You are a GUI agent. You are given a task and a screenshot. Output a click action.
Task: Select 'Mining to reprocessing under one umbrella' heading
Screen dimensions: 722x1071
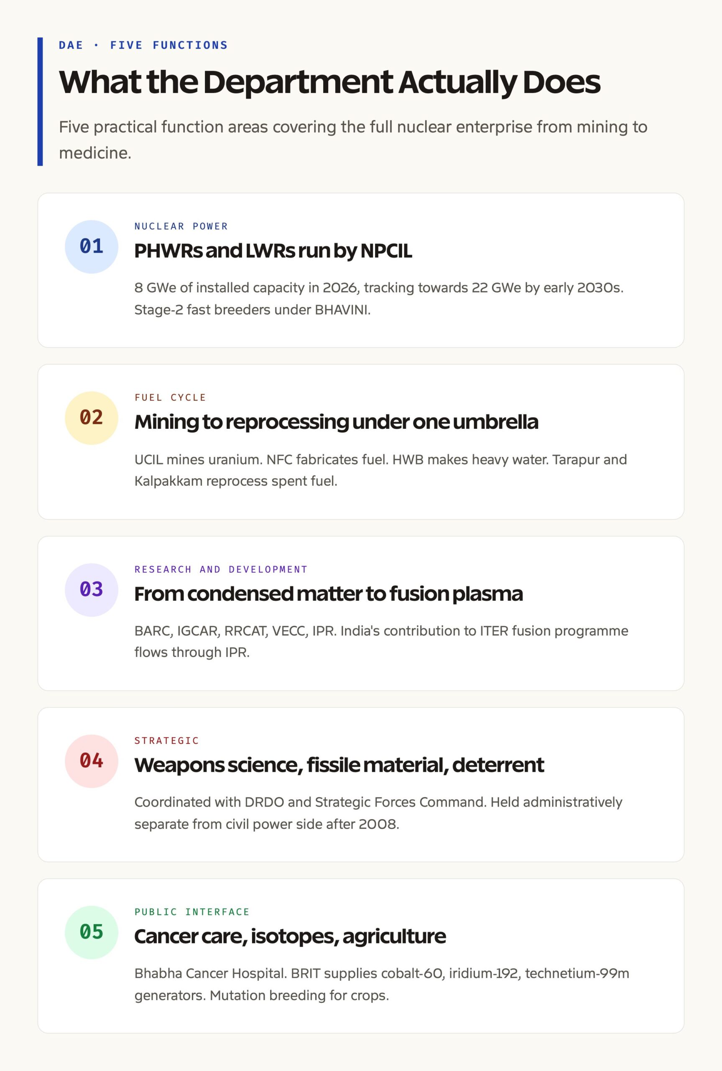coord(336,422)
